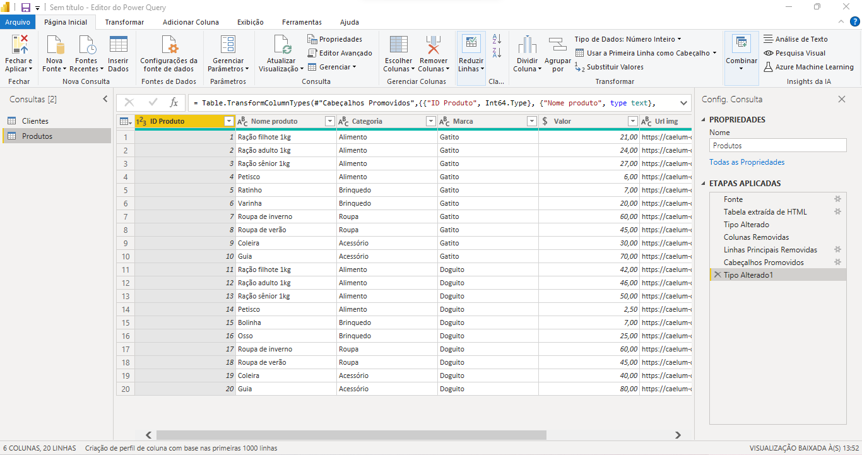Sort descending with the Z-A icon
The image size is (862, 455).
pos(497,53)
